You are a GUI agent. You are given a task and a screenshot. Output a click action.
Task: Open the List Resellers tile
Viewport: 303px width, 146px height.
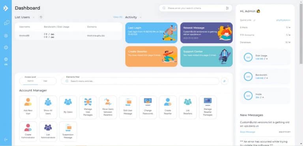(188, 107)
